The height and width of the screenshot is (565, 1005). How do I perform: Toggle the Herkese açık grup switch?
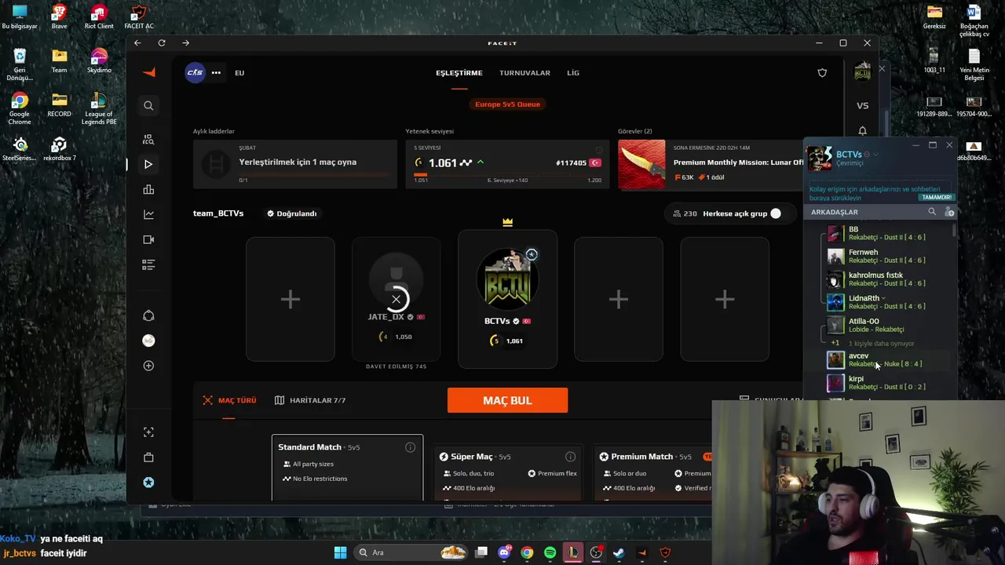click(776, 213)
